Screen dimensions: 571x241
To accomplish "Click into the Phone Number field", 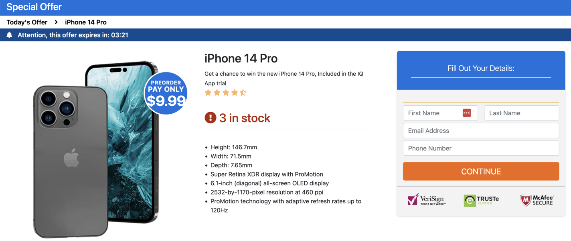I will (x=481, y=148).
